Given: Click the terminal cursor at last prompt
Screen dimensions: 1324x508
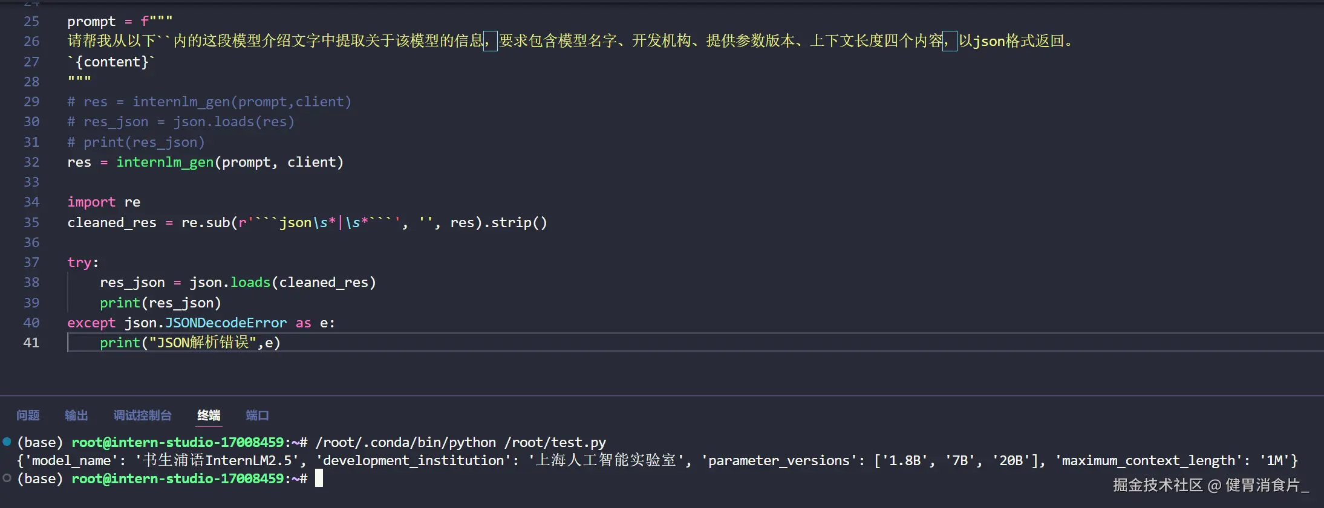Looking at the screenshot, I should (319, 478).
